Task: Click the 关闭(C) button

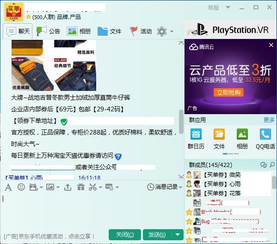Action: [125, 235]
